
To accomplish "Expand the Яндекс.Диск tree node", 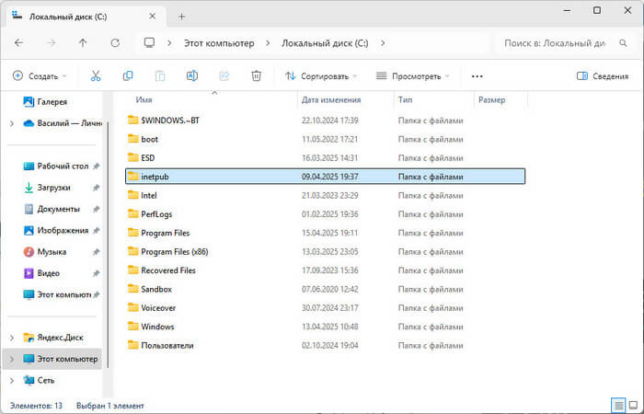I will pyautogui.click(x=11, y=337).
